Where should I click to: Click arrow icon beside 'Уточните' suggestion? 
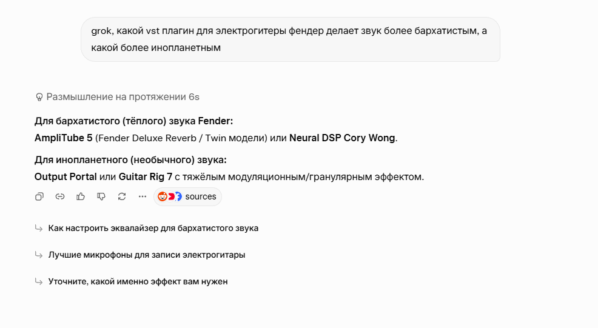coord(39,281)
